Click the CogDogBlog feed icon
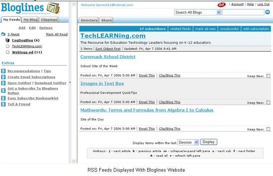 (x=8, y=40)
